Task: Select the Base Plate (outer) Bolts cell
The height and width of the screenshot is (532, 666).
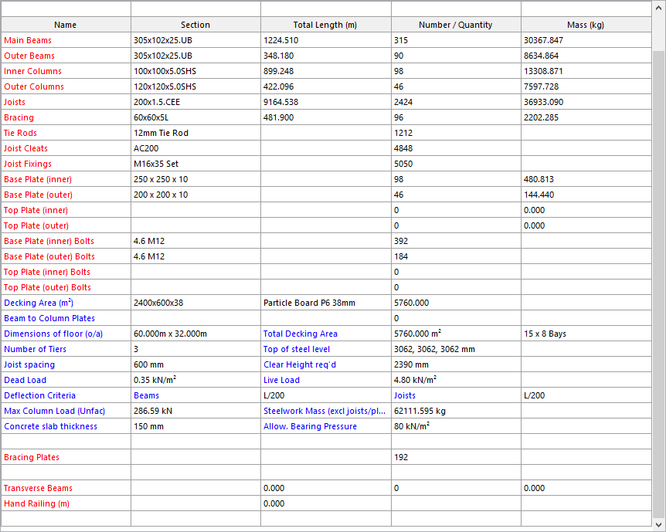Action: coord(66,256)
